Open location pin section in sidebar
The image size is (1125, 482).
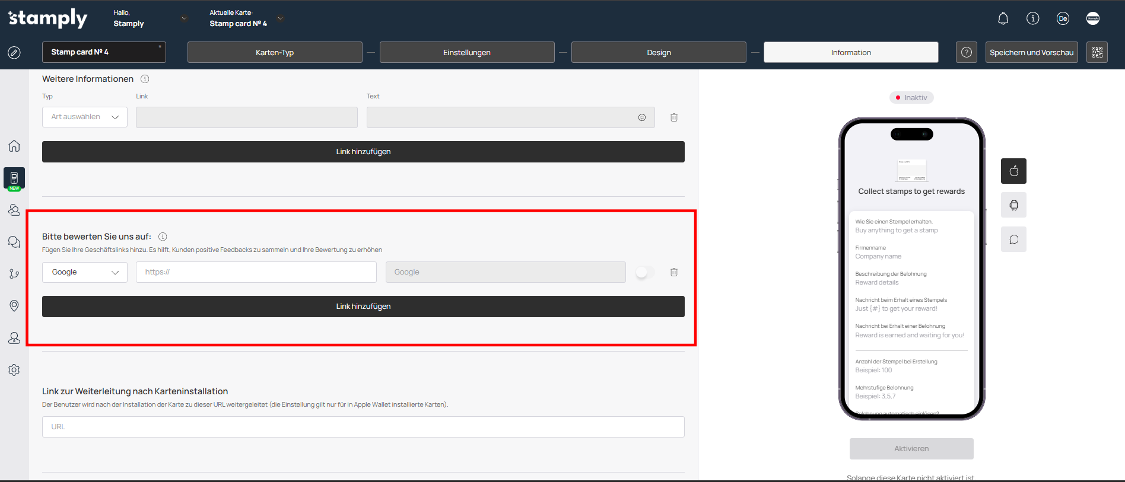[x=14, y=305]
